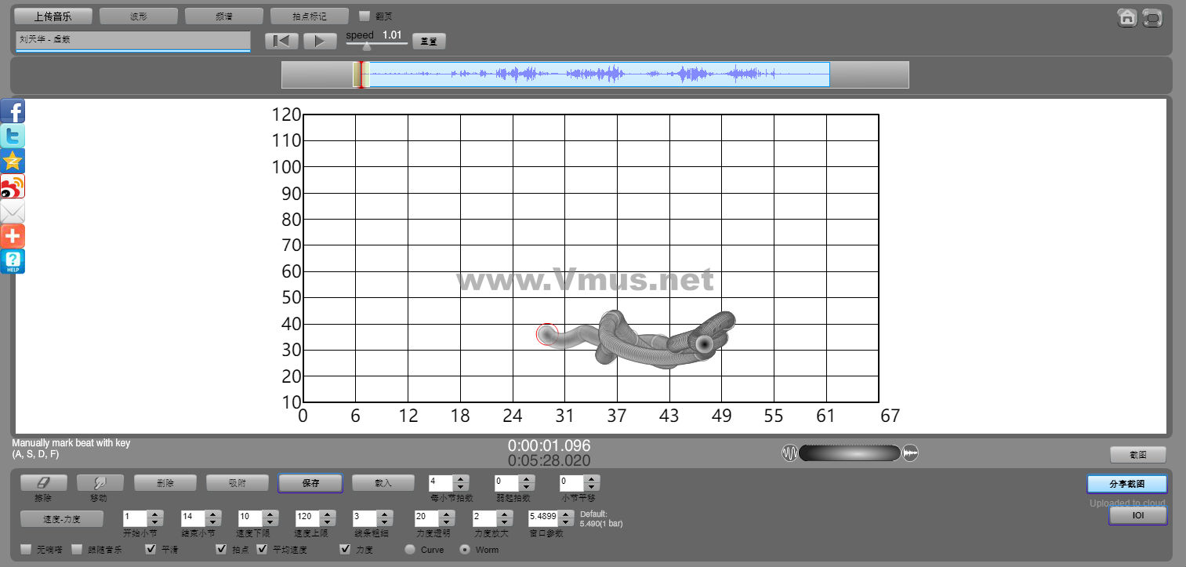Click the 保存 save button
This screenshot has width=1186, height=567.
tap(310, 483)
